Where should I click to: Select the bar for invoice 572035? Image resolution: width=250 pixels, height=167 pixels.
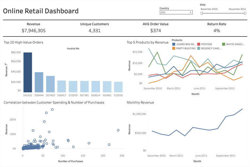[x=118, y=87]
